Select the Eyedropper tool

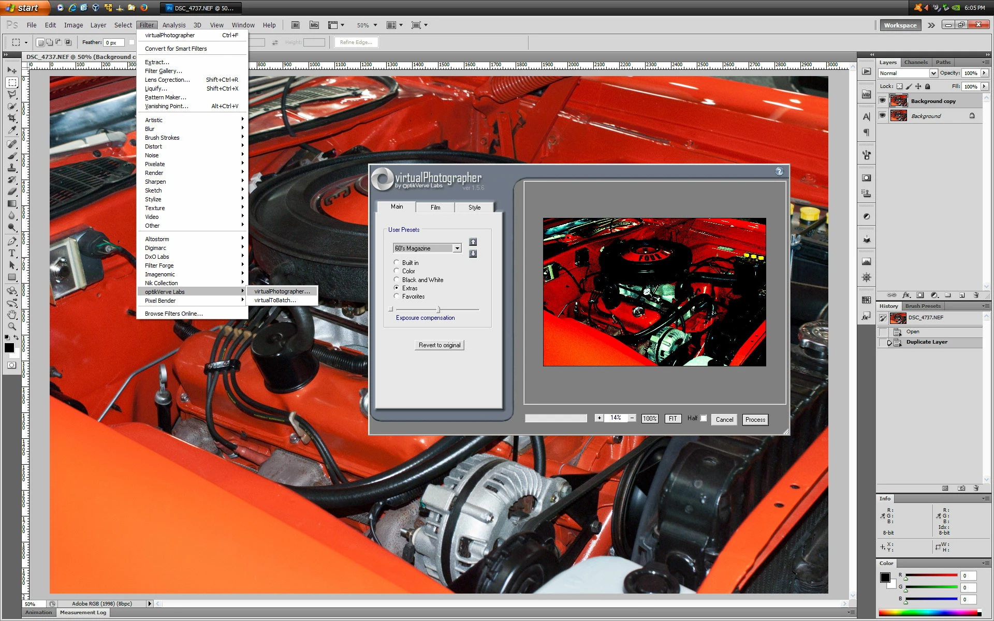click(x=12, y=130)
